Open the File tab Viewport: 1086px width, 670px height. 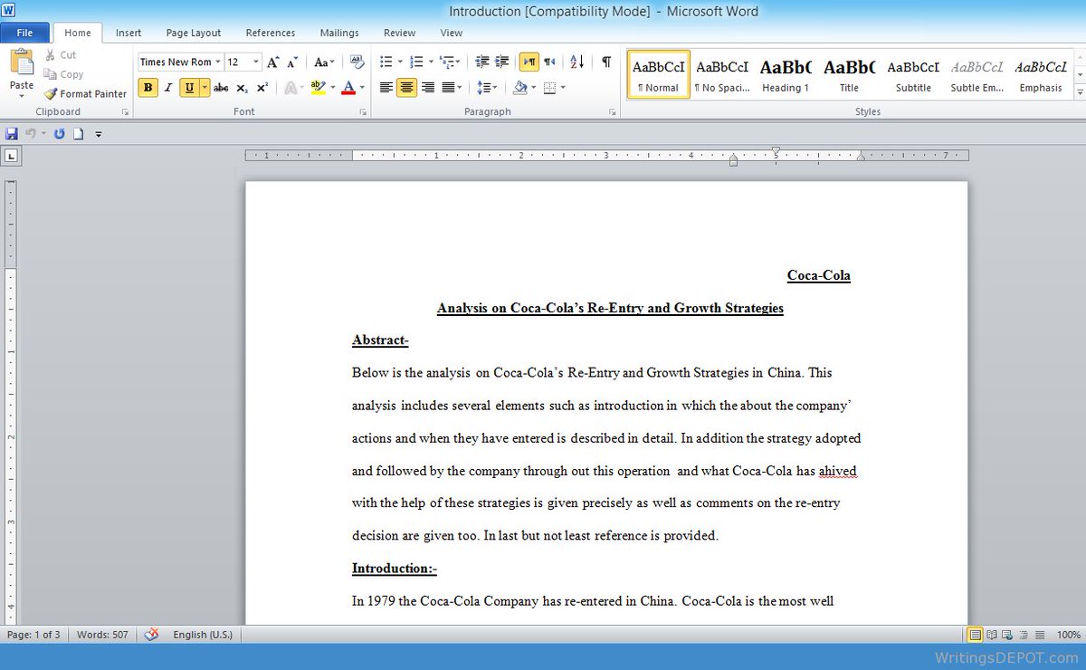[25, 33]
